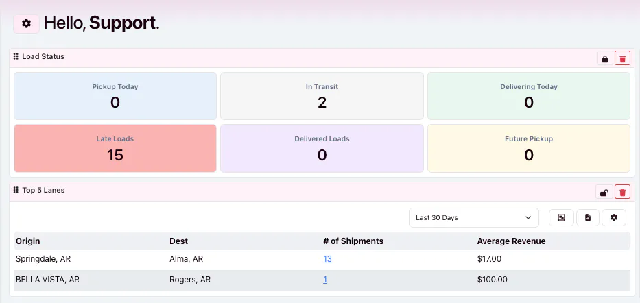Select the Rogers, AR destination cell
Image resolution: width=640 pixels, height=303 pixels.
pos(190,280)
